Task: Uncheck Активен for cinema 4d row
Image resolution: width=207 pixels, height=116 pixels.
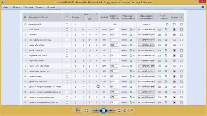Action: [x=174, y=35]
